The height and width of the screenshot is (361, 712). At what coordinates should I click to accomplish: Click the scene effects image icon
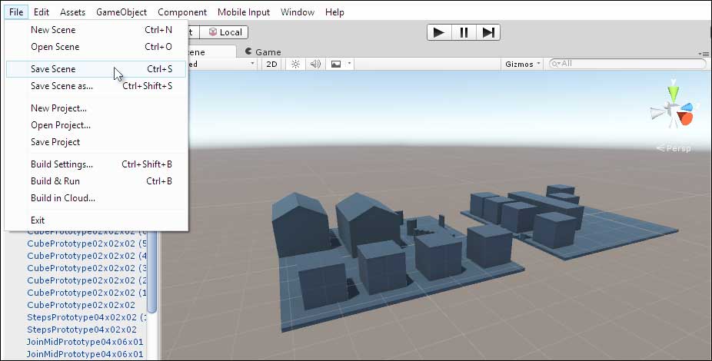(336, 65)
